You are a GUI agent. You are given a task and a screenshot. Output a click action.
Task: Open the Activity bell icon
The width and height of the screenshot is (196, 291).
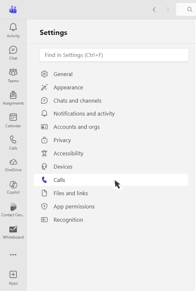click(13, 27)
